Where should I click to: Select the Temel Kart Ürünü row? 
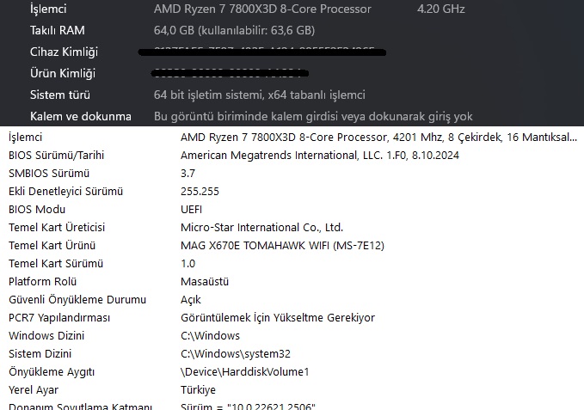point(52,246)
